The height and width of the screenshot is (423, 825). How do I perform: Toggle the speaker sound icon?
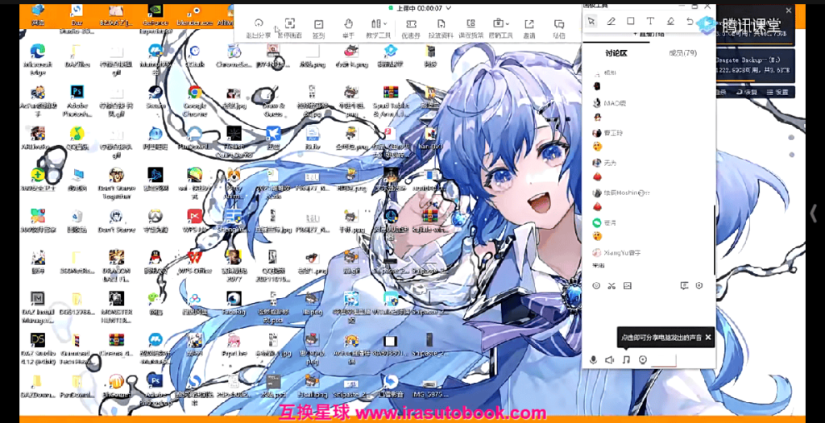(609, 360)
